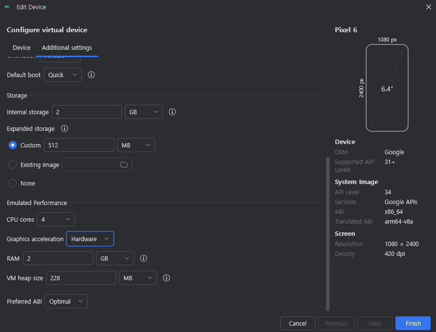Screen dimensions: 436x332
Task: Click the Previous button
Action: (x=336, y=323)
